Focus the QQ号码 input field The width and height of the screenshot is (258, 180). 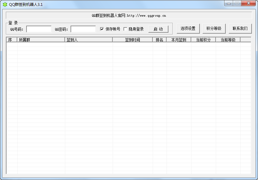click(x=39, y=29)
